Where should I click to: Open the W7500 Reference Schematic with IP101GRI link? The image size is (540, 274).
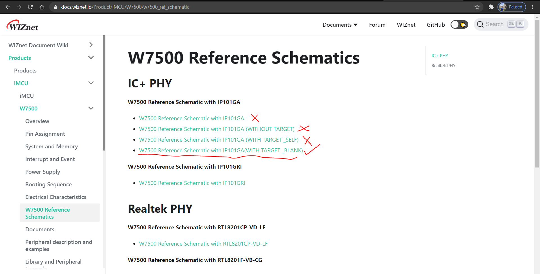[x=192, y=183]
